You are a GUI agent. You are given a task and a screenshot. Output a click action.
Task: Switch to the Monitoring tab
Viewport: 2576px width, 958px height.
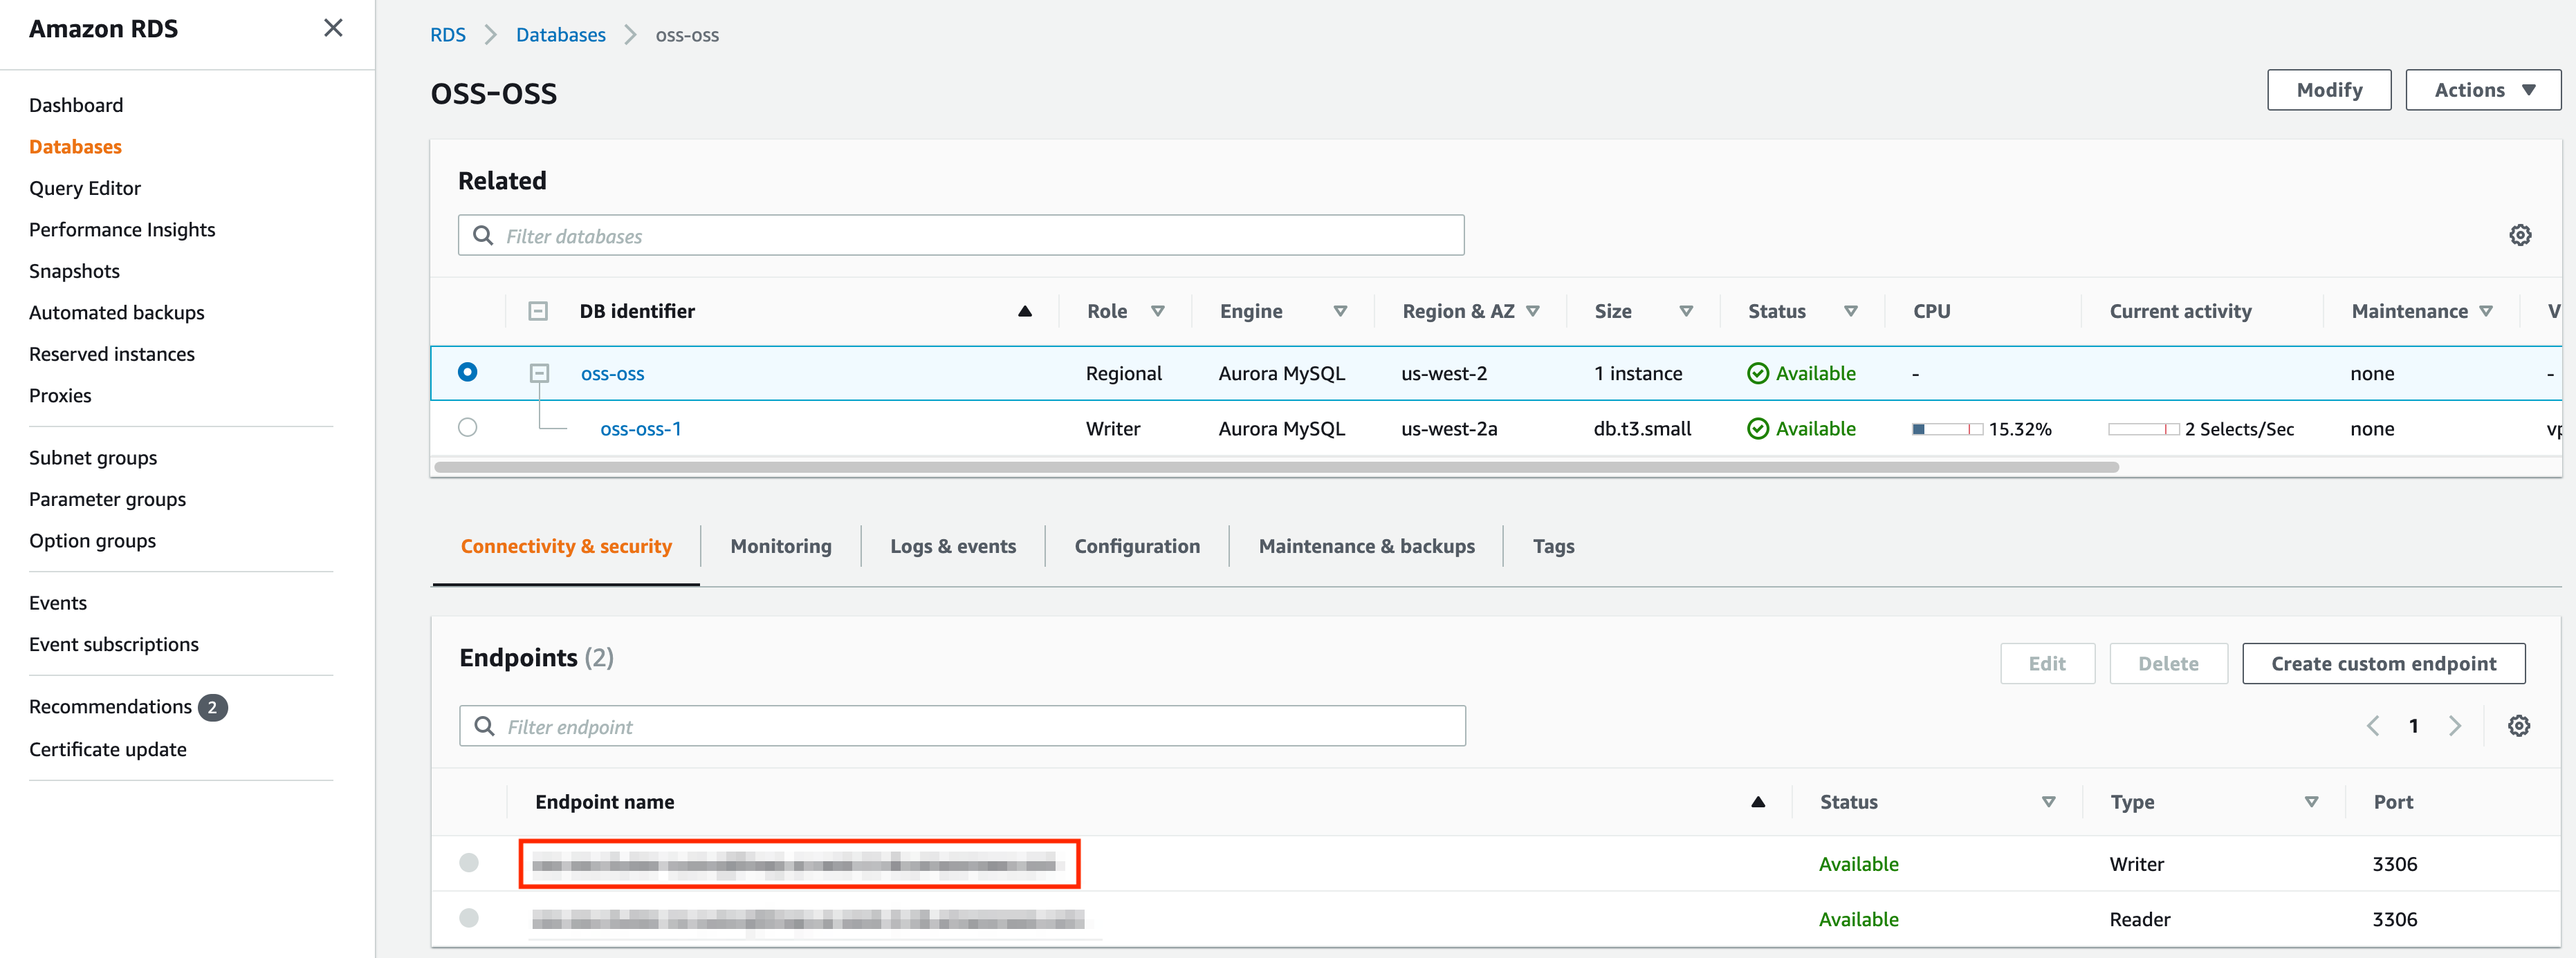tap(780, 545)
